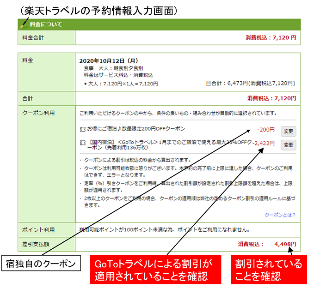The height and width of the screenshot is (288, 332).
Task: Click お得にご宿泊♪数量限定200円OFFクーポン name
Action: pyautogui.click(x=136, y=129)
